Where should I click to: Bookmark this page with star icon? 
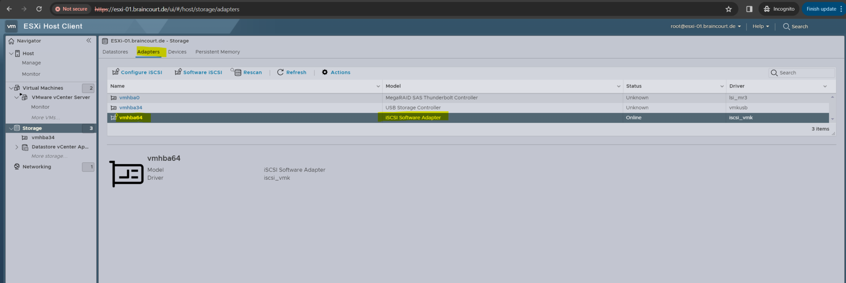click(729, 9)
